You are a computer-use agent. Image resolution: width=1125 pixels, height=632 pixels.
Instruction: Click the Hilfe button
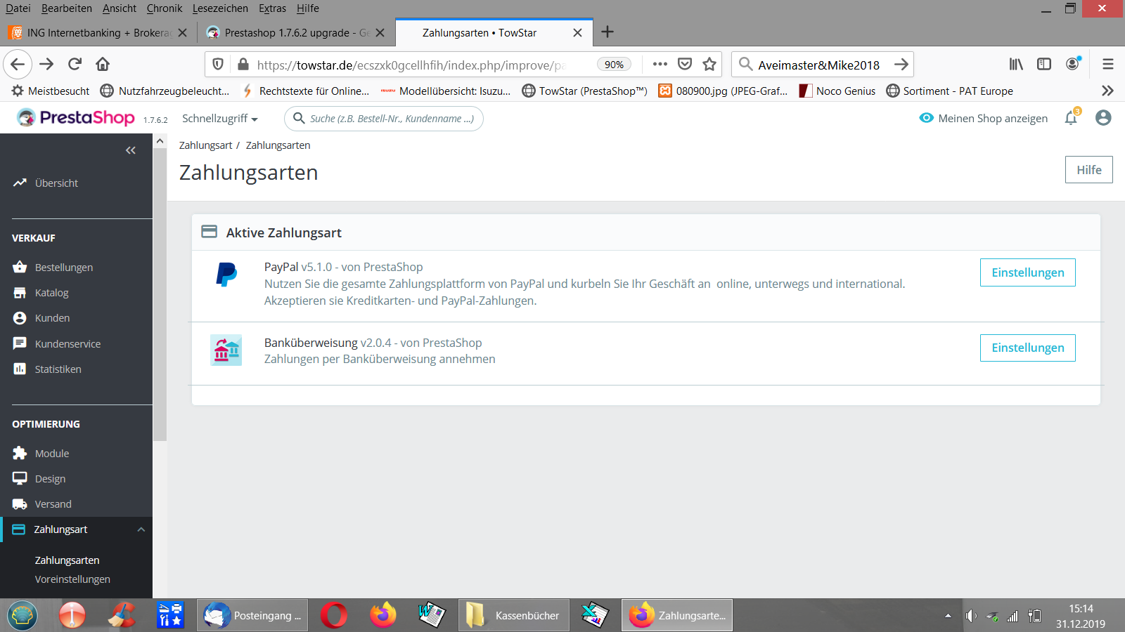[x=1089, y=170]
